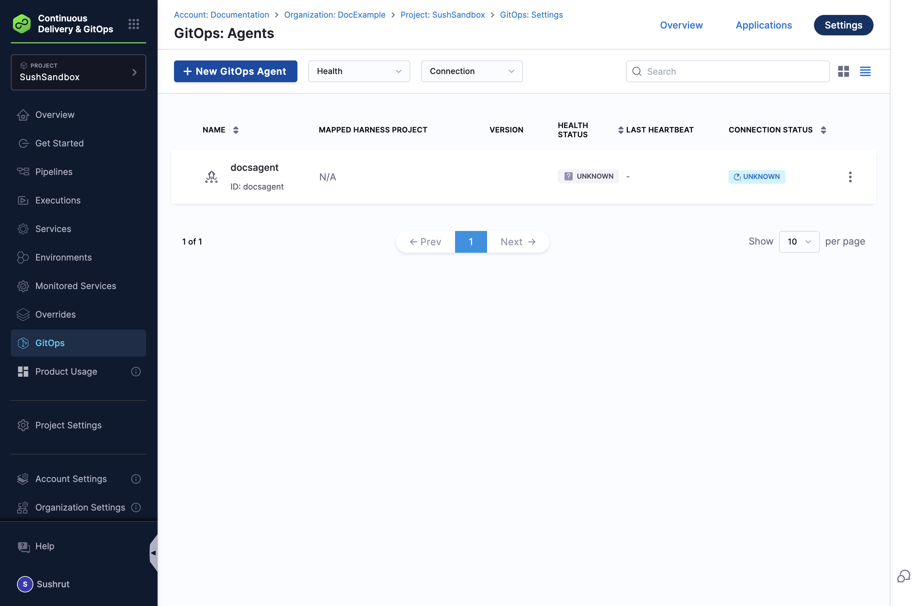Screen dimensions: 917x606
Task: Open Monitored Services page
Action: point(79,286)
